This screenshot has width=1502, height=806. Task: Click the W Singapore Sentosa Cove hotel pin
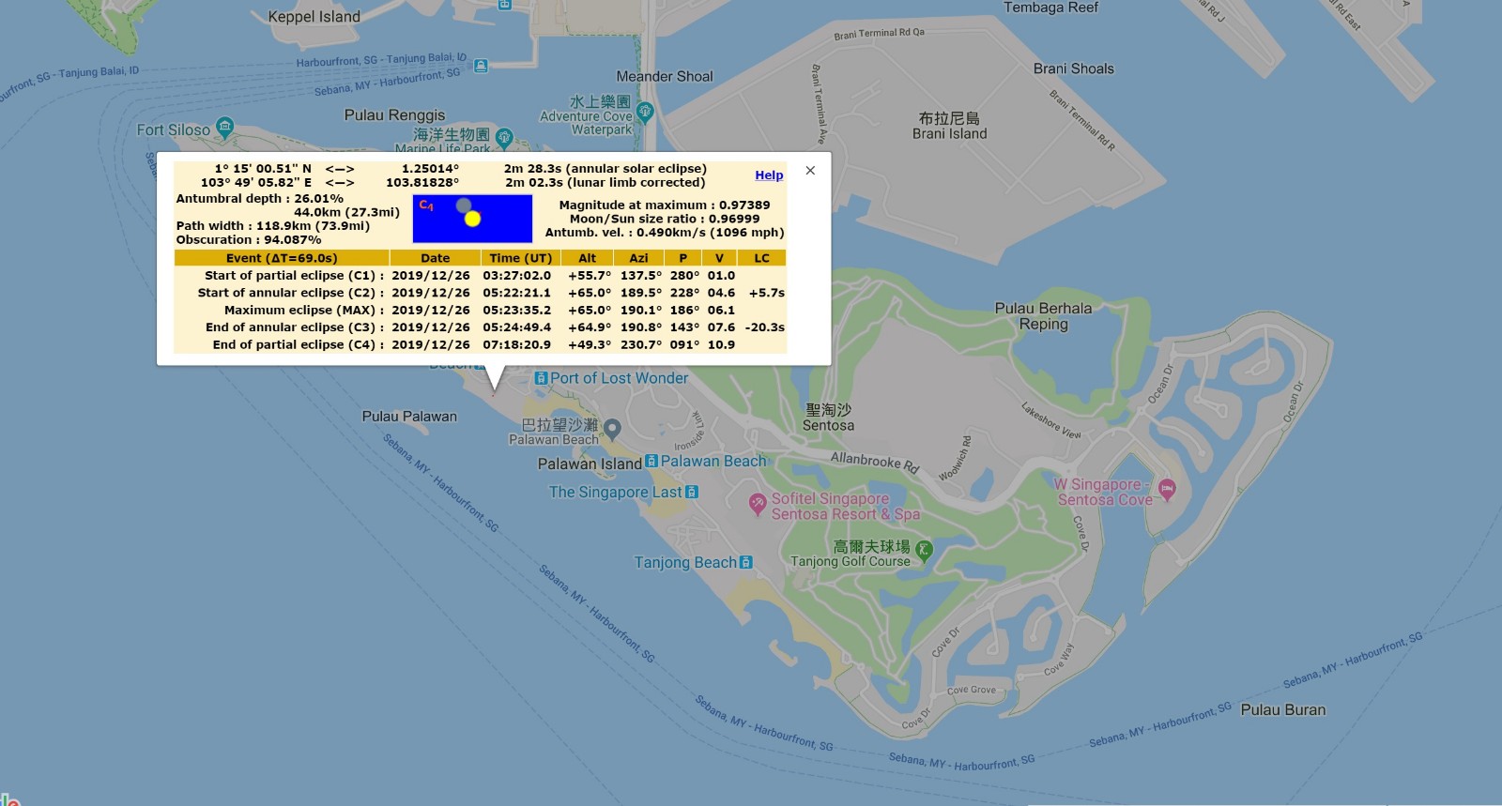1167,489
